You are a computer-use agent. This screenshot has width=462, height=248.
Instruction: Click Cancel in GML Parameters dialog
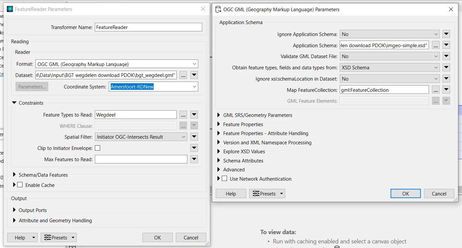click(x=439, y=194)
